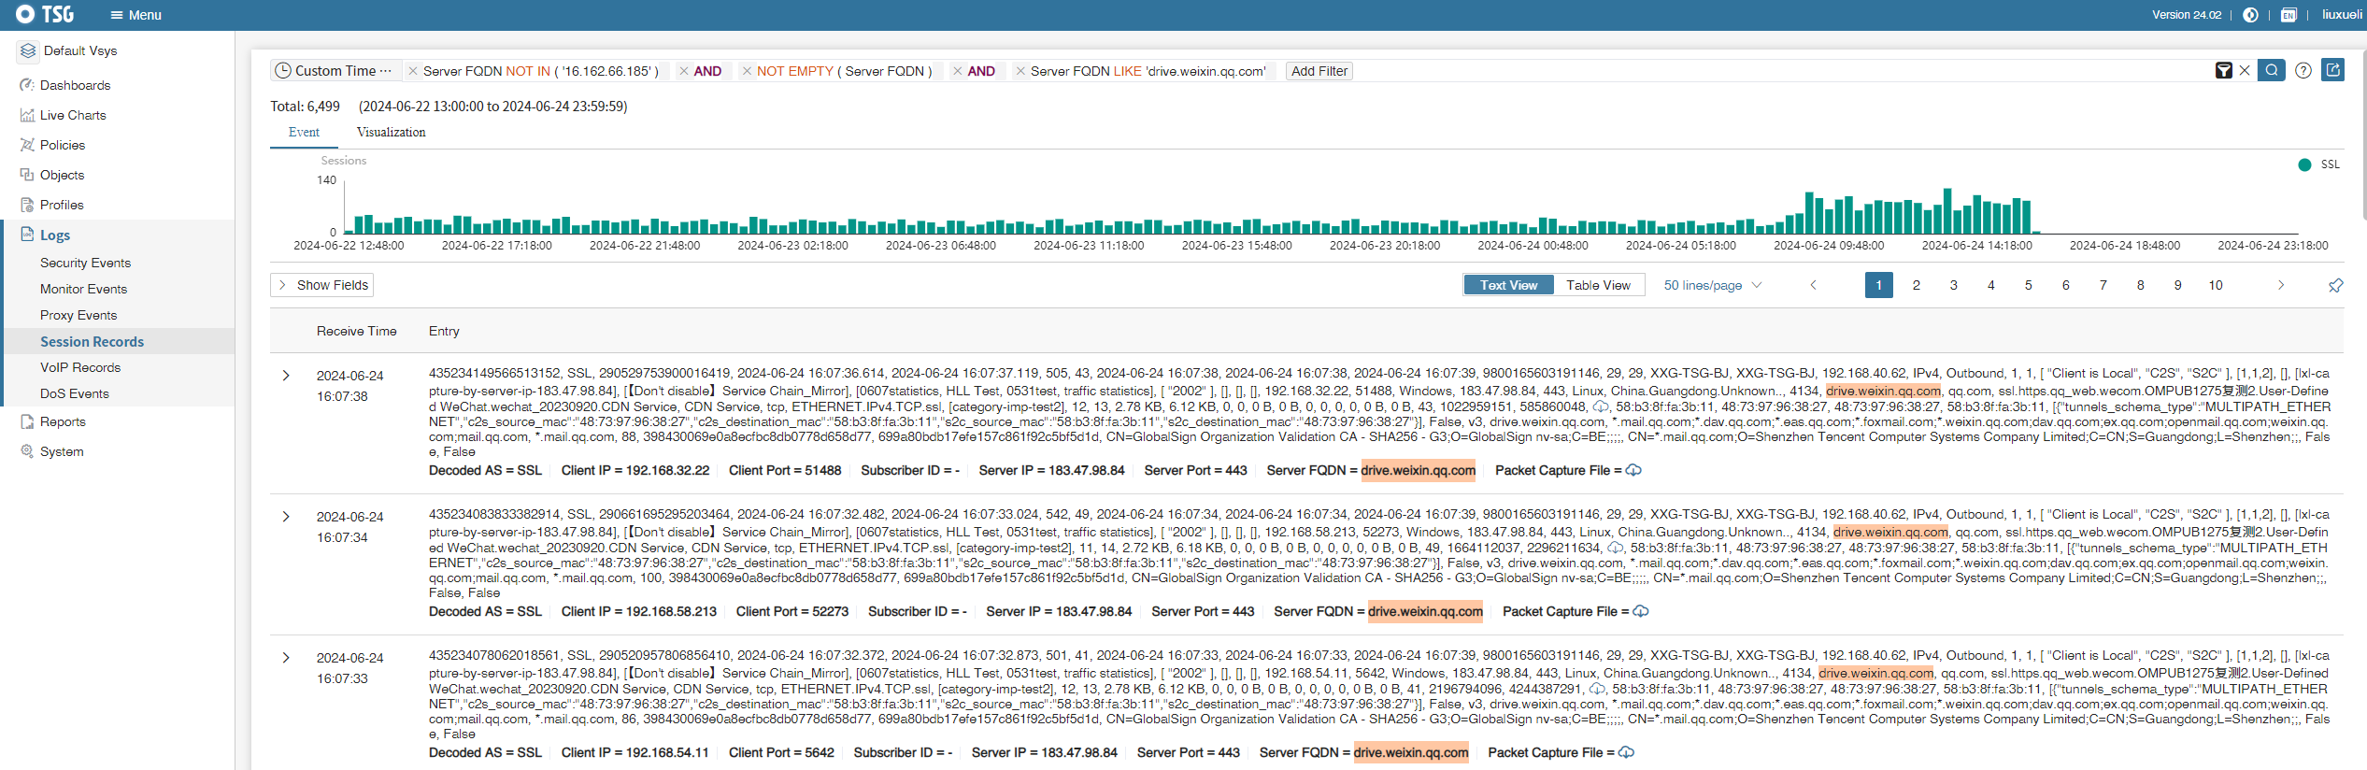Screen dimensions: 2367x770
Task: Switch to the Visualization tab
Action: tap(391, 133)
